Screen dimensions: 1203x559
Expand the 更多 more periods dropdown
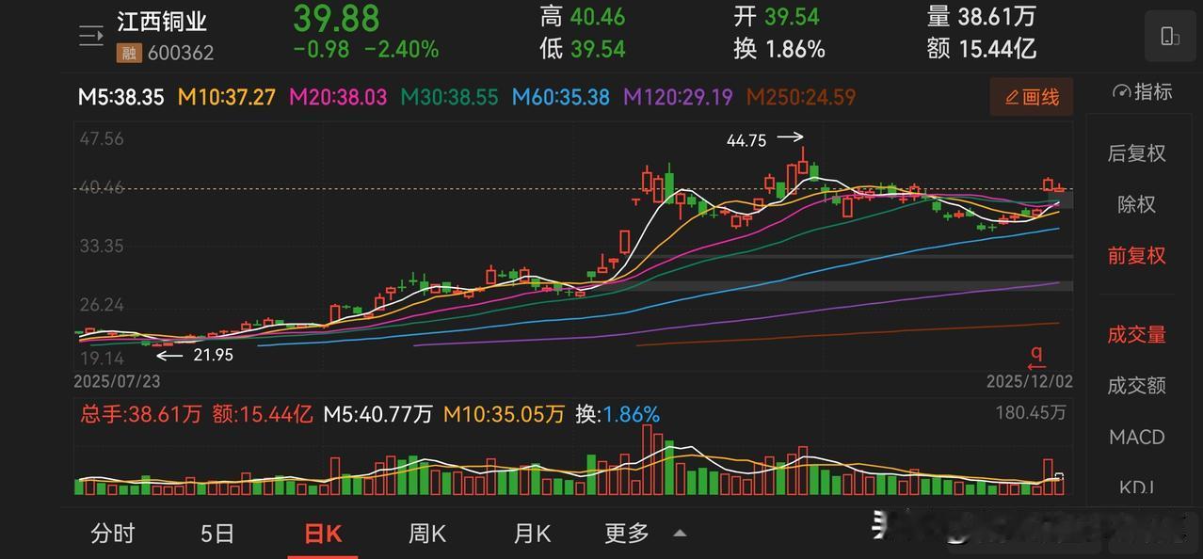pyautogui.click(x=627, y=534)
